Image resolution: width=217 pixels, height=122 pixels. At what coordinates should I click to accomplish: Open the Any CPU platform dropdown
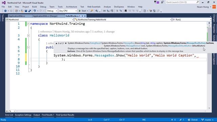[68, 11]
